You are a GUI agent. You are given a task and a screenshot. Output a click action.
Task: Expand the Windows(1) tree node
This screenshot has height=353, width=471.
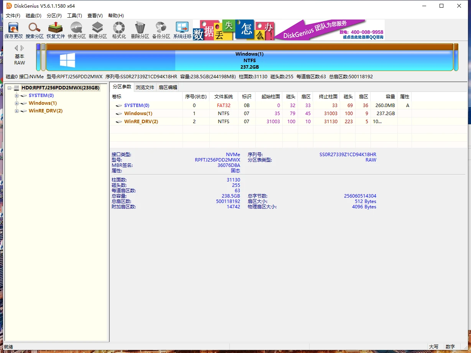click(17, 103)
